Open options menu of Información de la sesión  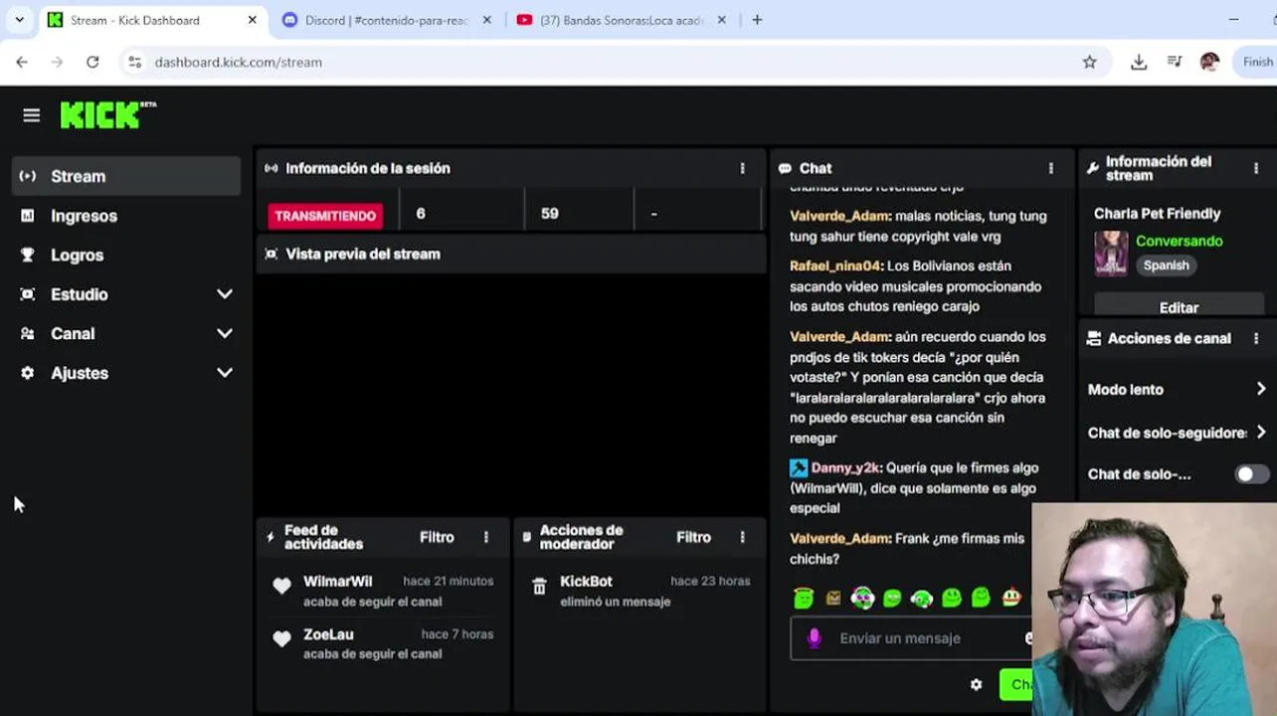click(742, 168)
